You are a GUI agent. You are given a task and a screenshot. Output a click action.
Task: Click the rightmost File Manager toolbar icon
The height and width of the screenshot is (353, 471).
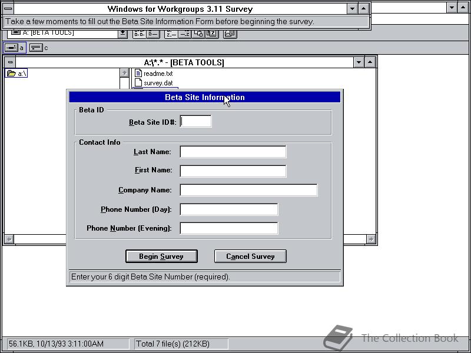click(230, 34)
